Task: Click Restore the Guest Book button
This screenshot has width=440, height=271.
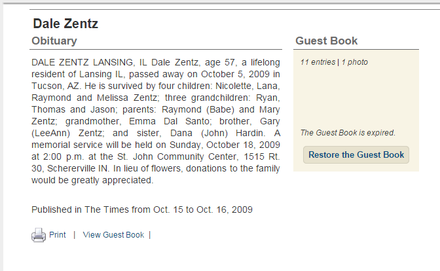Action: click(356, 155)
